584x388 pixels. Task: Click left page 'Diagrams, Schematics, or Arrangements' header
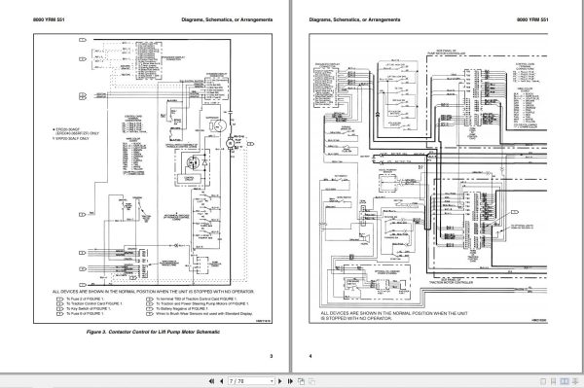point(227,19)
